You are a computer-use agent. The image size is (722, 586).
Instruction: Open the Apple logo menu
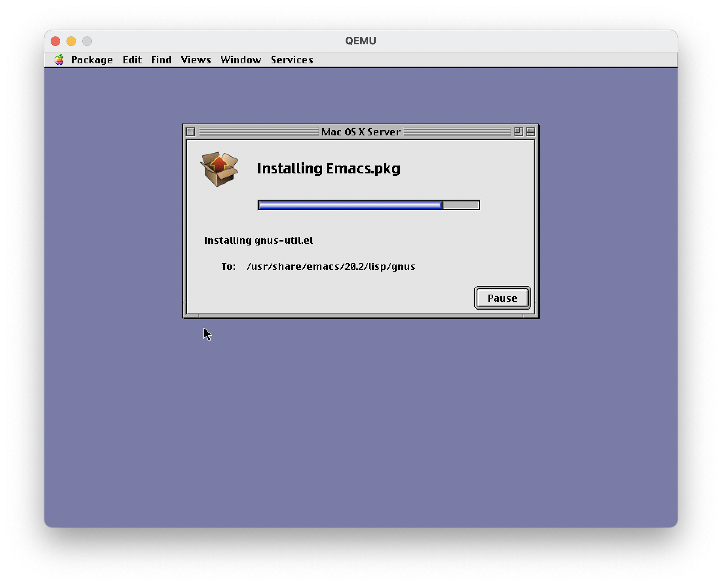coord(59,60)
